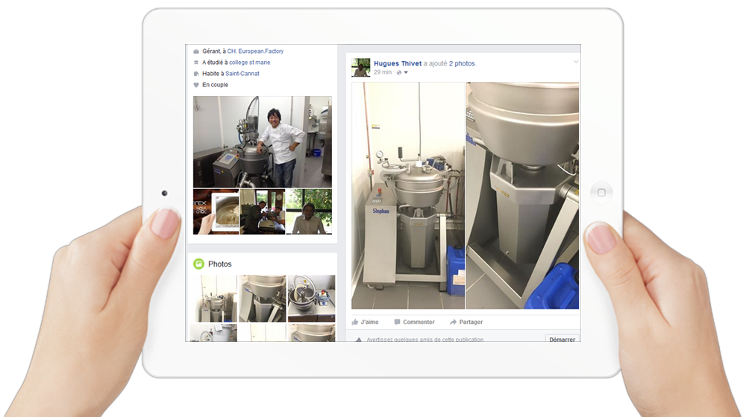The width and height of the screenshot is (746, 417).
Task: Click the J'aime like button
Action: point(366,322)
